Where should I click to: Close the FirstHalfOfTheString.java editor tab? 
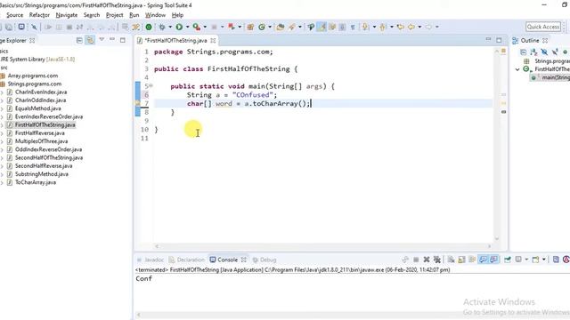tap(213, 40)
